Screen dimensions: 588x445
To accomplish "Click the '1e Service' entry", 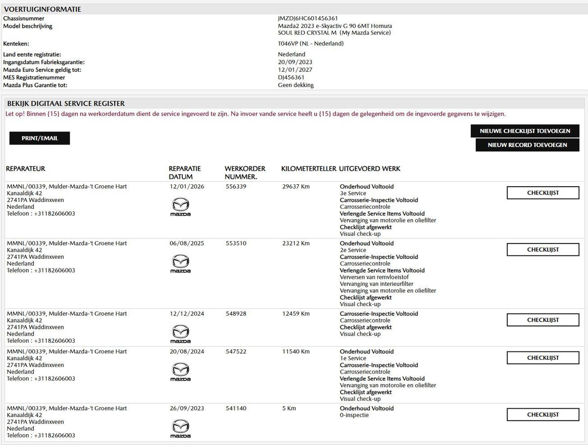I will click(x=353, y=359).
